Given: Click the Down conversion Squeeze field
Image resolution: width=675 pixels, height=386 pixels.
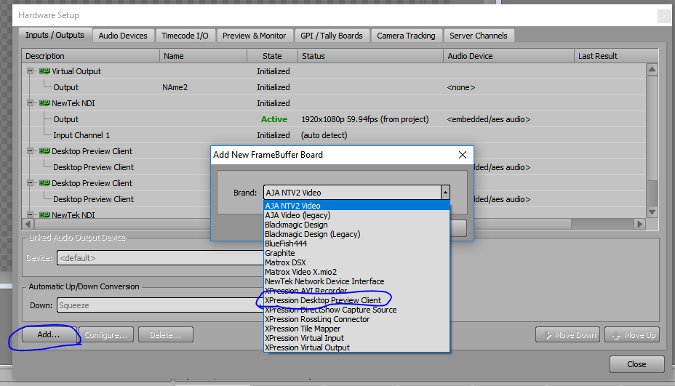Looking at the screenshot, I should [x=160, y=305].
